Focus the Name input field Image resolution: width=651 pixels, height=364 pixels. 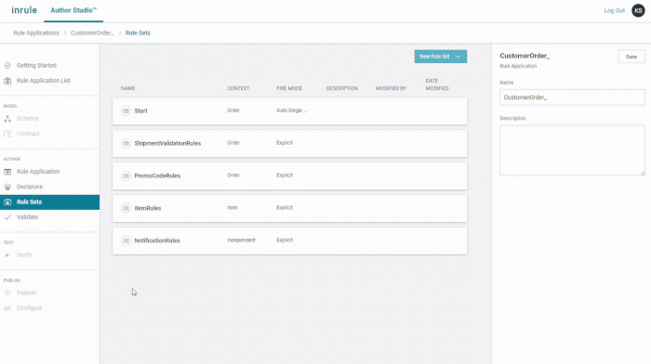tap(572, 97)
